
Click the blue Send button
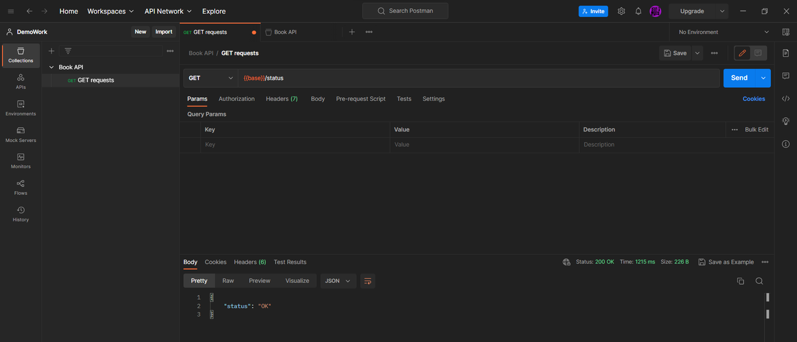click(739, 78)
